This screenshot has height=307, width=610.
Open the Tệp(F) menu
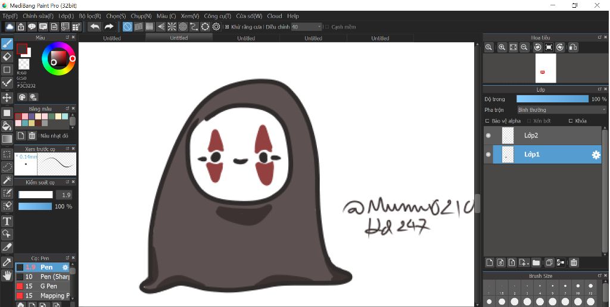coord(10,16)
